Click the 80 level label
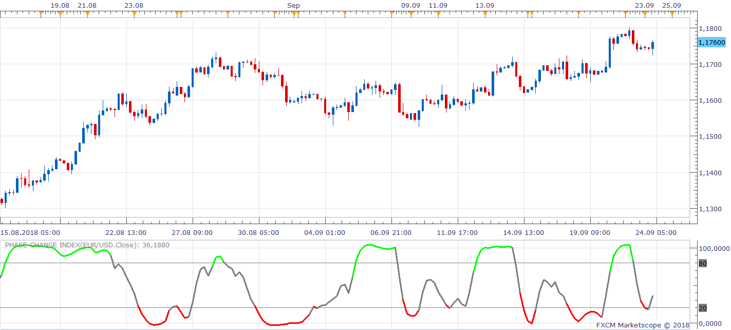 703,264
